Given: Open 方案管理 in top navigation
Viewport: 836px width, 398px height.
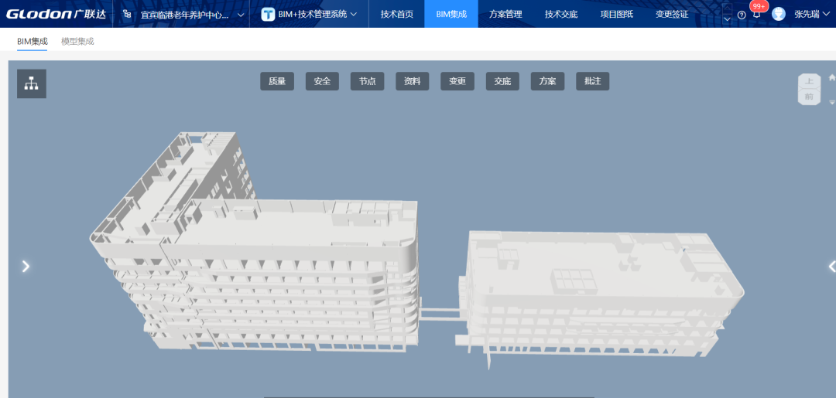Looking at the screenshot, I should [505, 15].
